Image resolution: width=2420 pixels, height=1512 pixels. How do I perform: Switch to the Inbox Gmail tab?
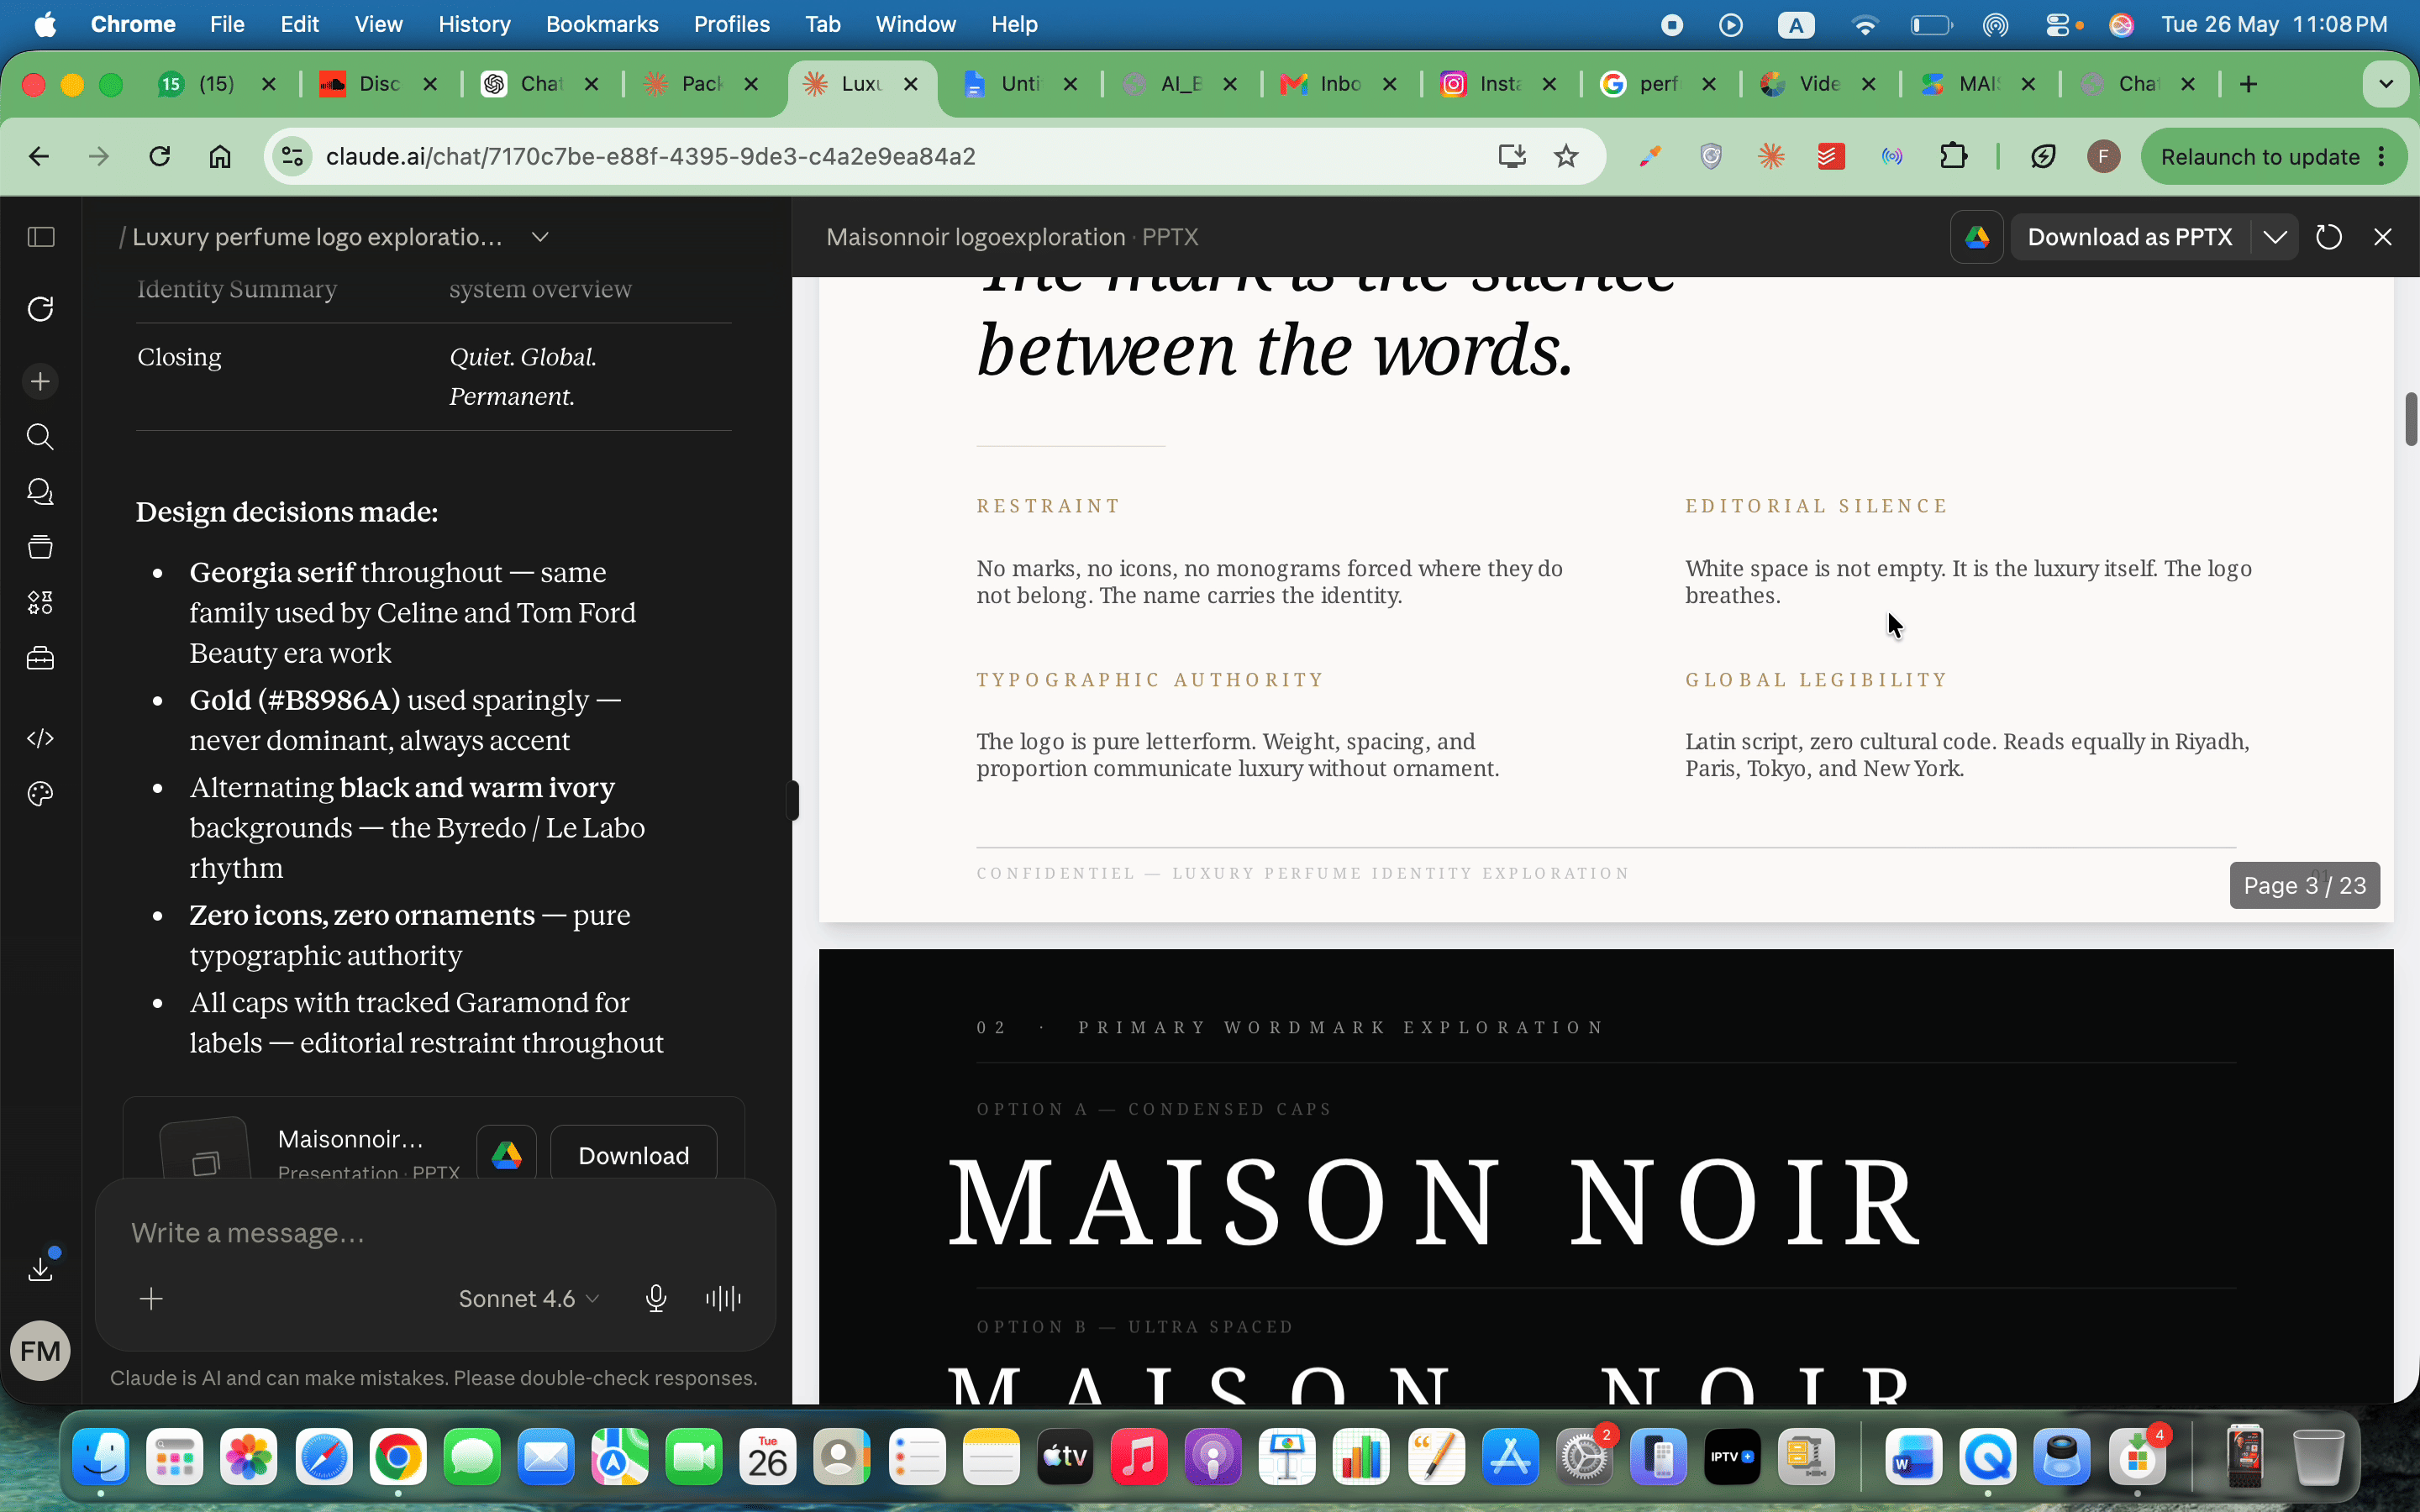pyautogui.click(x=1339, y=84)
